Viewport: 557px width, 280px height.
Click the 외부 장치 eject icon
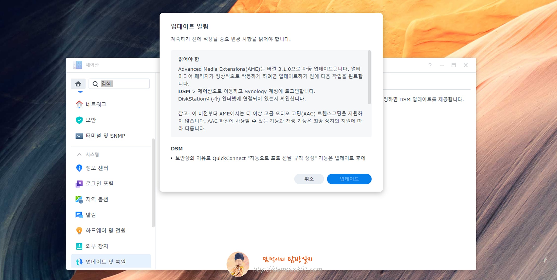pyautogui.click(x=79, y=246)
